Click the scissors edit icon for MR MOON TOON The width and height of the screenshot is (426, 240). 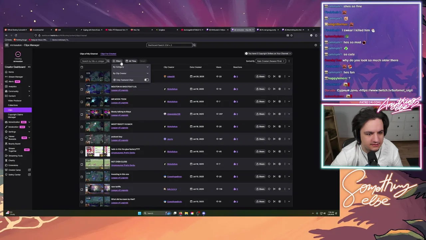[x=274, y=101]
